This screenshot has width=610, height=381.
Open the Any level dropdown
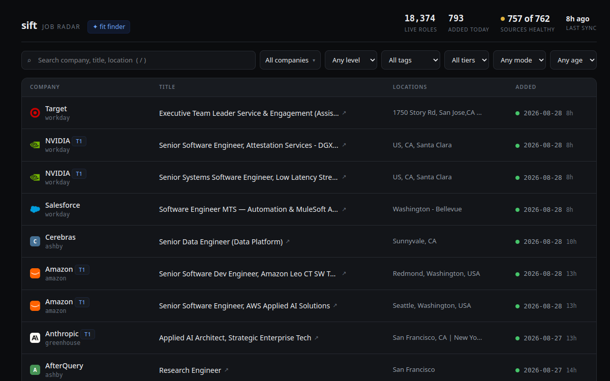point(351,60)
